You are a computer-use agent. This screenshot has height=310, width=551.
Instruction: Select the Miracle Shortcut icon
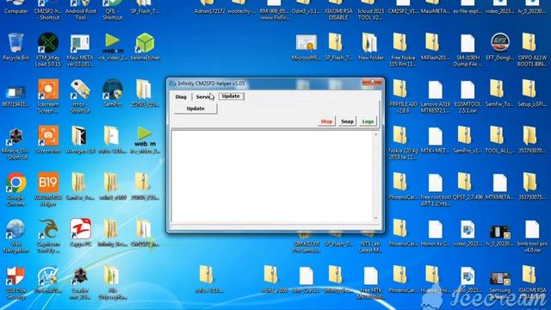point(15,143)
